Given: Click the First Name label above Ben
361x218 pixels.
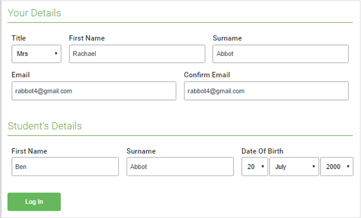Looking at the screenshot, I should click(x=29, y=151).
